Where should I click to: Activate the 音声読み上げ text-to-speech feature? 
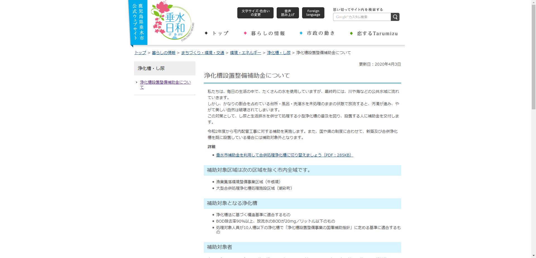(x=287, y=13)
